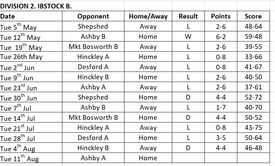The image size is (275, 166).
Task: Click the 'Mkt Bosworth B' cell for 19th May
Action: coord(93,47)
